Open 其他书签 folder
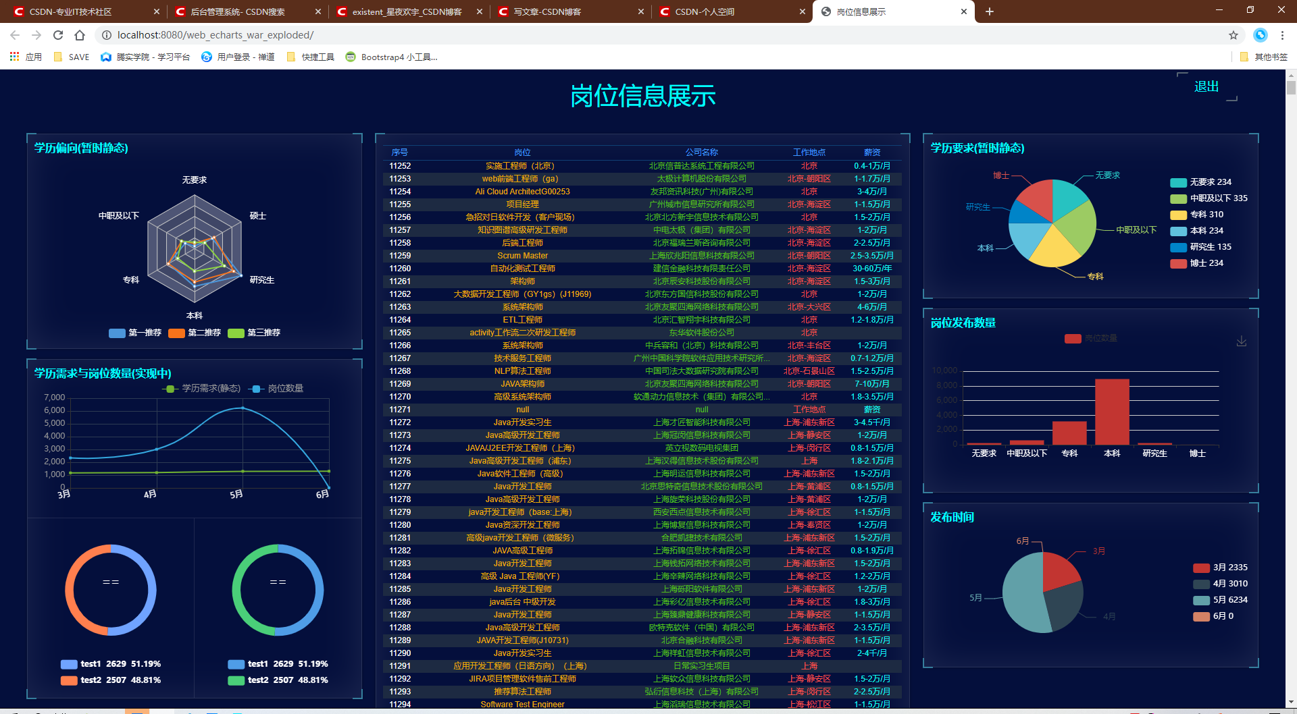Image resolution: width=1297 pixels, height=714 pixels. point(1264,57)
